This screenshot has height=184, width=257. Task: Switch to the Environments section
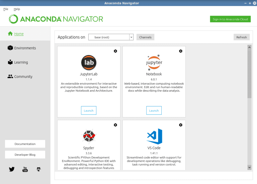(x=25, y=48)
